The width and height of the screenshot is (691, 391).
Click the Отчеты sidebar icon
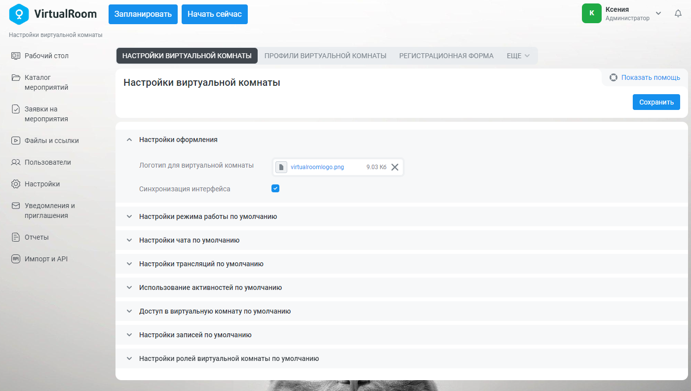16,237
